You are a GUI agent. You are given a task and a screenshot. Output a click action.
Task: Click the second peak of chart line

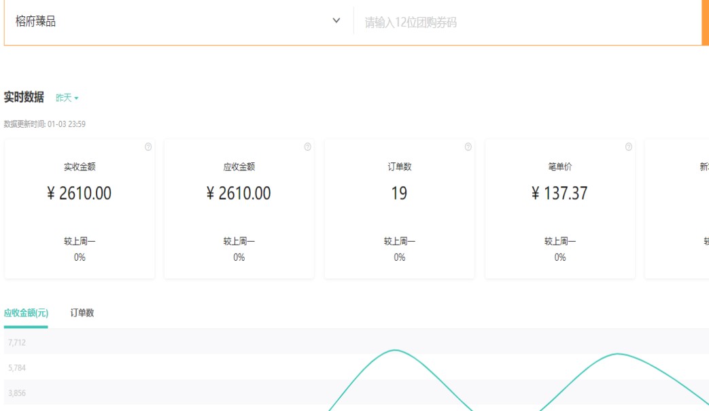[617, 354]
